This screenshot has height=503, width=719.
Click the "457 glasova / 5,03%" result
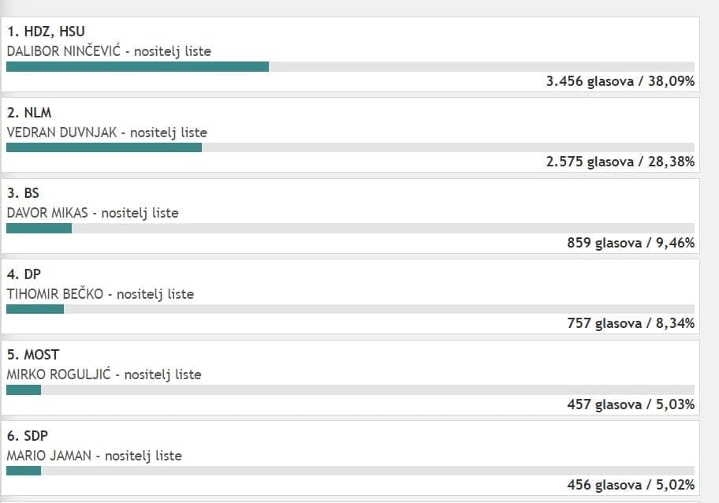631,404
